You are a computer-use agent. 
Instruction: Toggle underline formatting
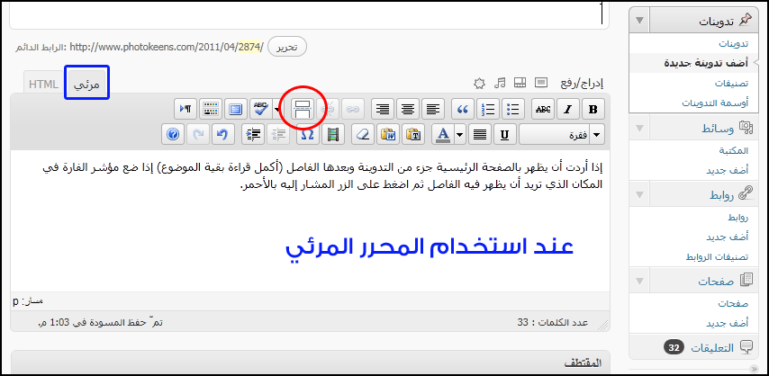click(x=505, y=134)
